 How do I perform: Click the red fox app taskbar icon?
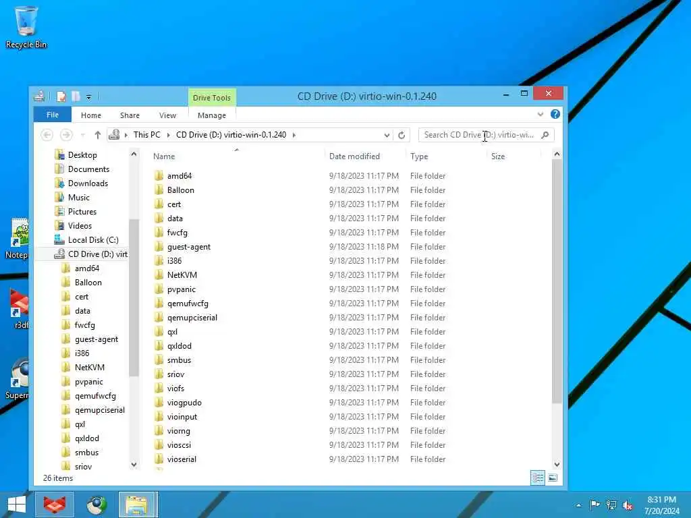pos(54,505)
